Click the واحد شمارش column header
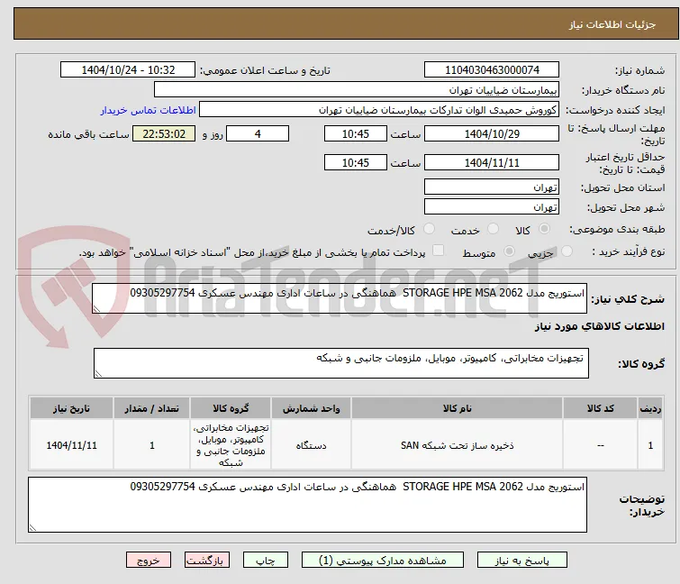680x584 pixels. tap(311, 408)
